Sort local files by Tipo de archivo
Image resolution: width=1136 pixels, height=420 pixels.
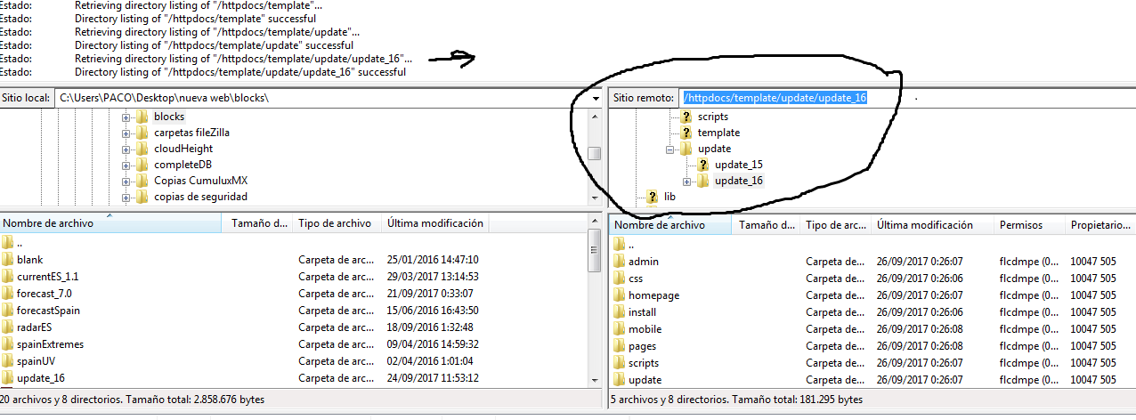[337, 223]
